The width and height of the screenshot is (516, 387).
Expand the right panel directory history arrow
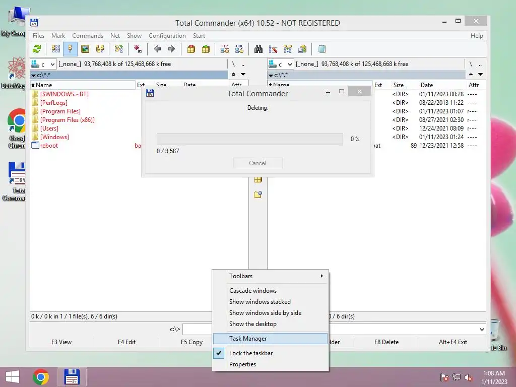click(x=480, y=75)
